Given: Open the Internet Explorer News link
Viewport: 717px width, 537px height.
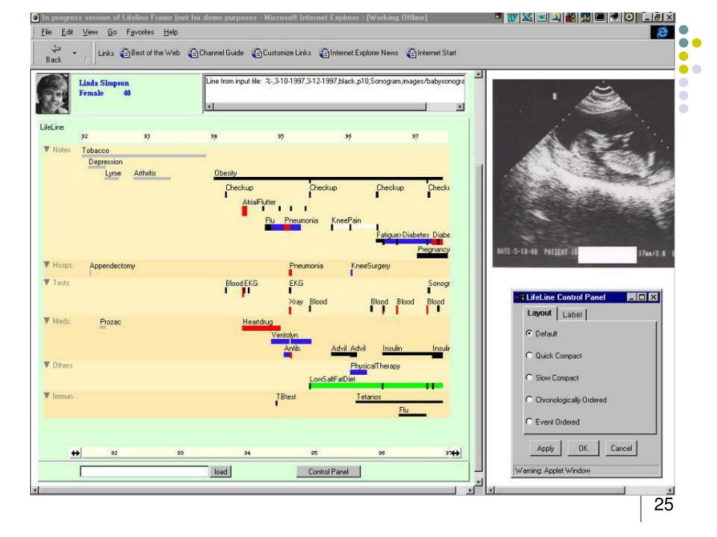Looking at the screenshot, I should (359, 53).
